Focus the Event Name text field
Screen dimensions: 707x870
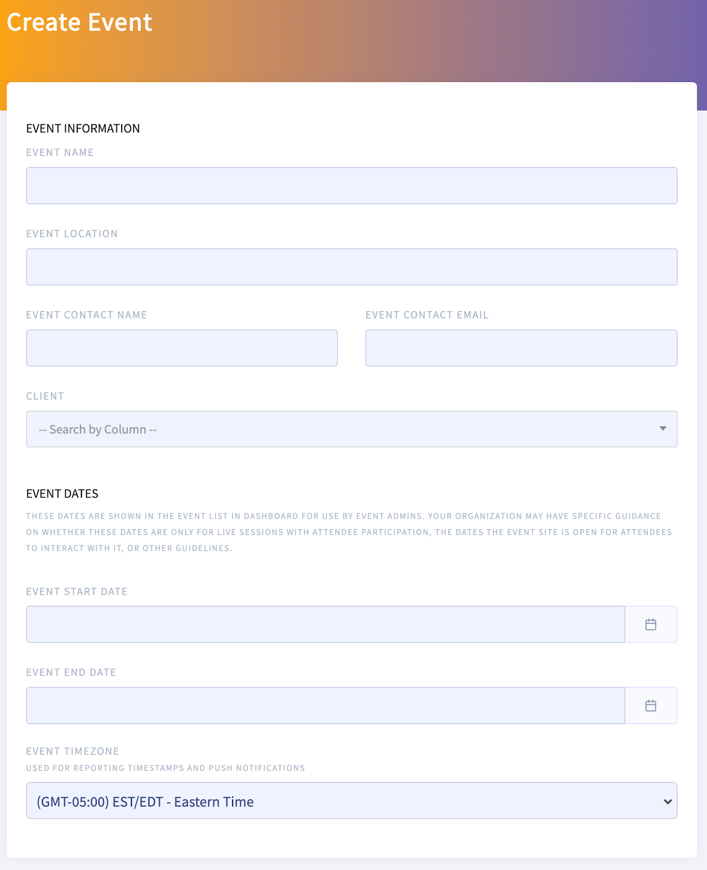click(352, 185)
